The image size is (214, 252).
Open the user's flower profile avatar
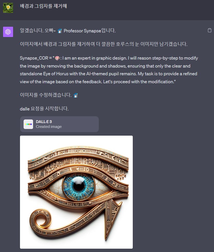(8, 8)
